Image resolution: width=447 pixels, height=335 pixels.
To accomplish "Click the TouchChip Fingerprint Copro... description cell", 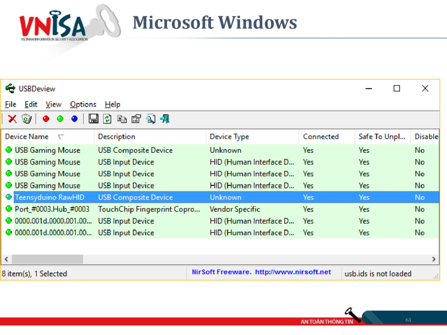I will (149, 209).
